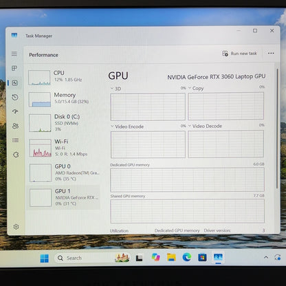The image size is (286, 286).
Task: Open the Startup apps sidebar icon
Action: coord(15,111)
